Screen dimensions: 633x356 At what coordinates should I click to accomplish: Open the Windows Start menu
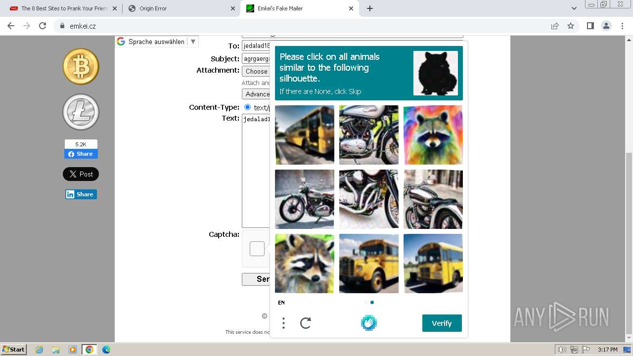click(x=13, y=350)
